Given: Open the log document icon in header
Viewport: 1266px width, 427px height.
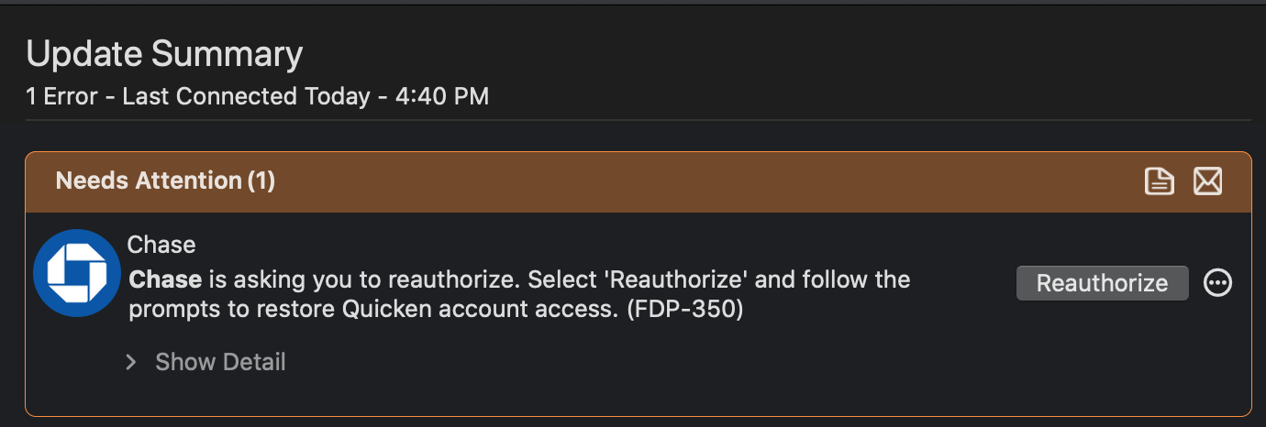Looking at the screenshot, I should (1160, 181).
